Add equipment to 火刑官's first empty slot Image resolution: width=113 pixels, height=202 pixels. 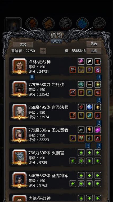[x=81, y=153]
